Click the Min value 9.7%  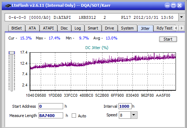pos(84,38)
